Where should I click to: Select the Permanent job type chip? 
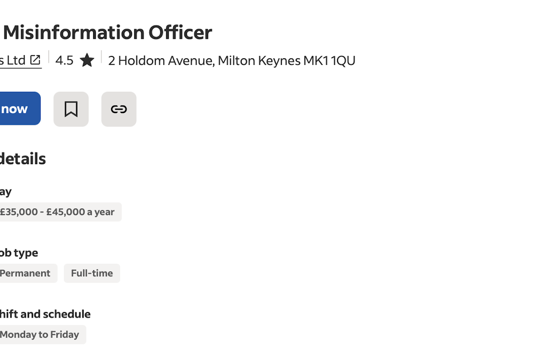25,273
